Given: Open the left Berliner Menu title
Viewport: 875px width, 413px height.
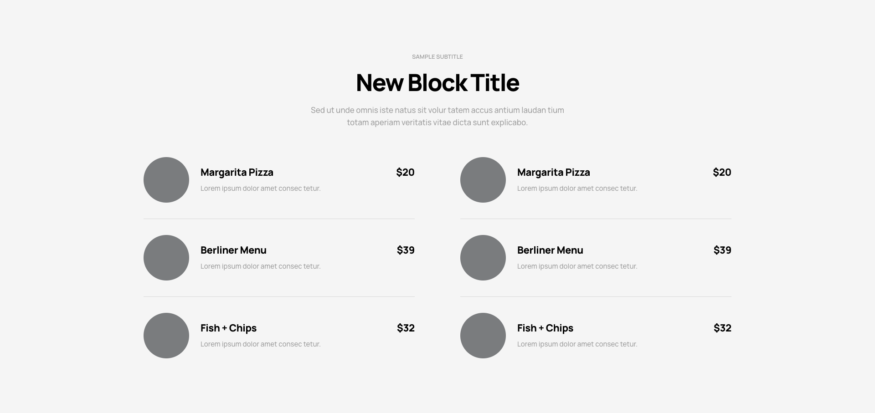Looking at the screenshot, I should click(x=233, y=250).
